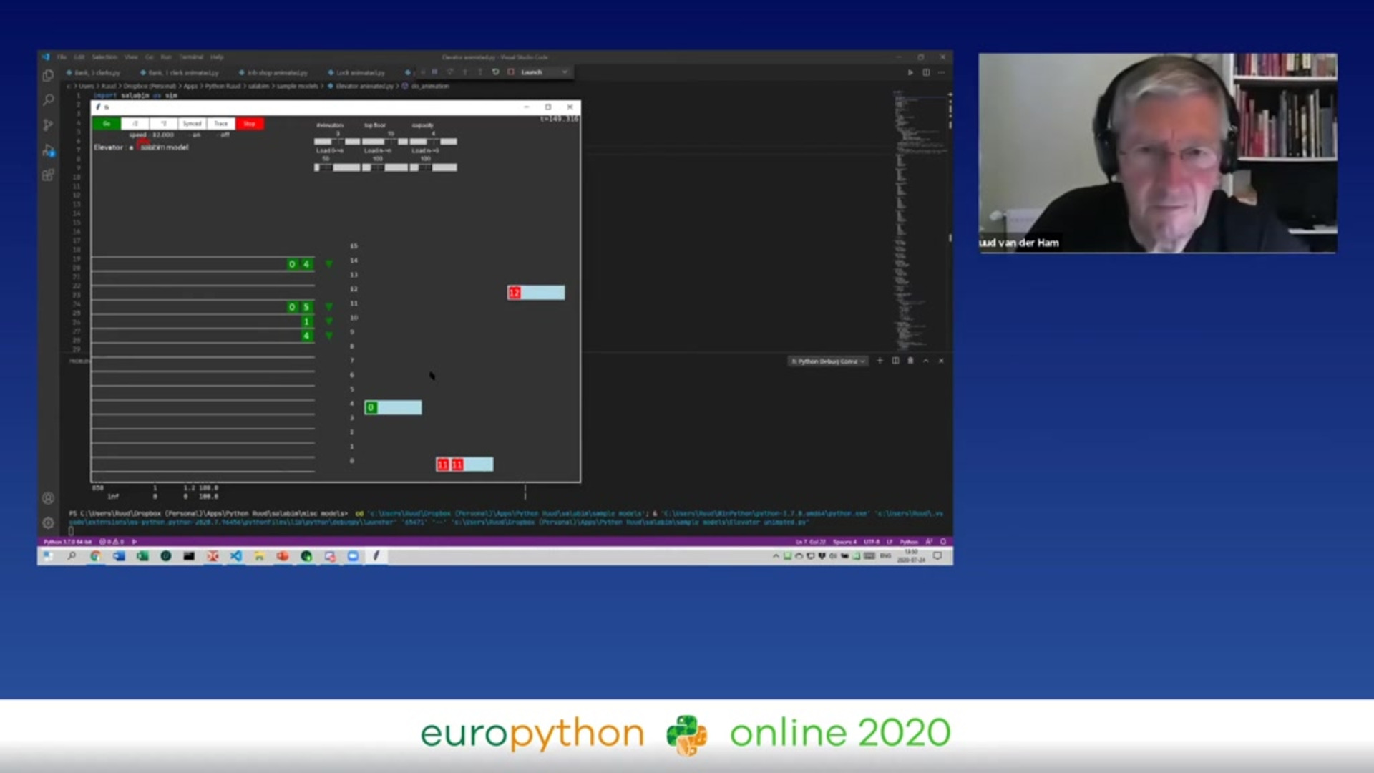The height and width of the screenshot is (773, 1374).
Task: Kill terminal with trash icon
Action: tap(910, 361)
